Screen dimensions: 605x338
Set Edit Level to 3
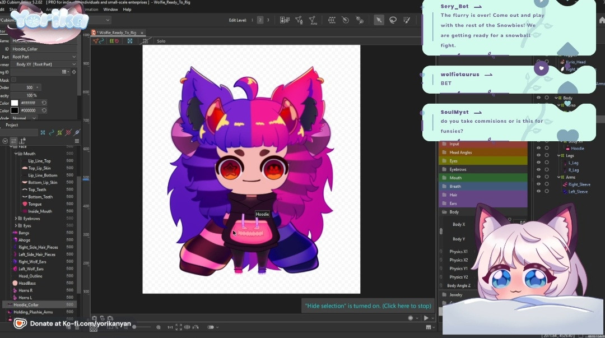tap(268, 20)
